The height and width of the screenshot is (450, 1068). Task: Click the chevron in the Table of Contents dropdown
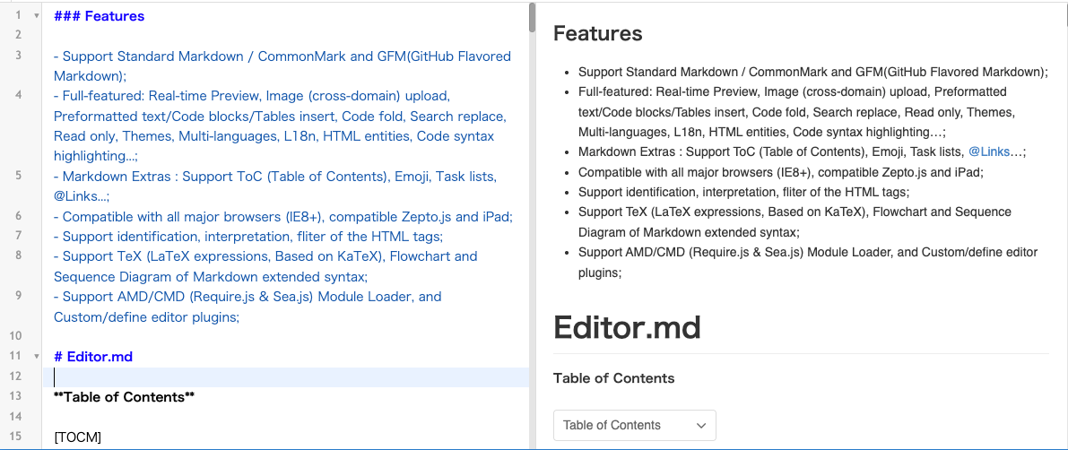(x=701, y=425)
